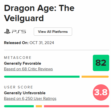The height and width of the screenshot is (108, 111).
Task: Click the METASCORE heading label
Action: click(18, 58)
